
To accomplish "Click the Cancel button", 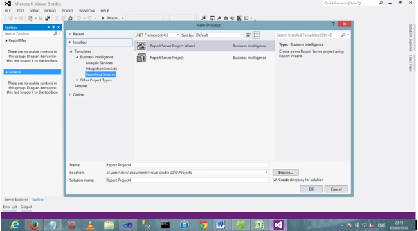I will (x=336, y=189).
